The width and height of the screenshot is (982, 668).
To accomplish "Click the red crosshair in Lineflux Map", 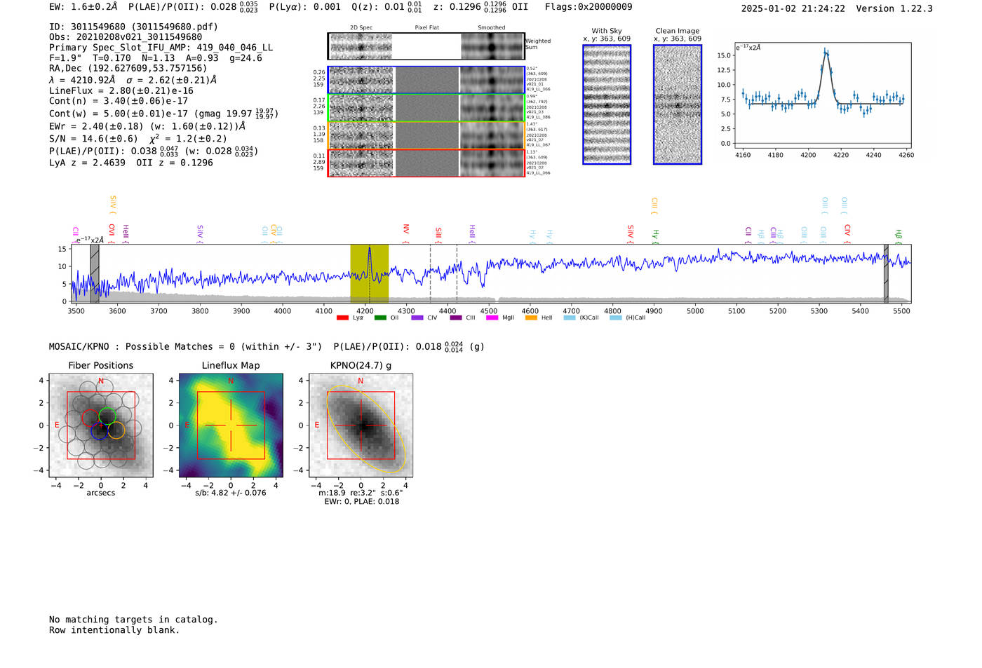I will click(x=231, y=425).
